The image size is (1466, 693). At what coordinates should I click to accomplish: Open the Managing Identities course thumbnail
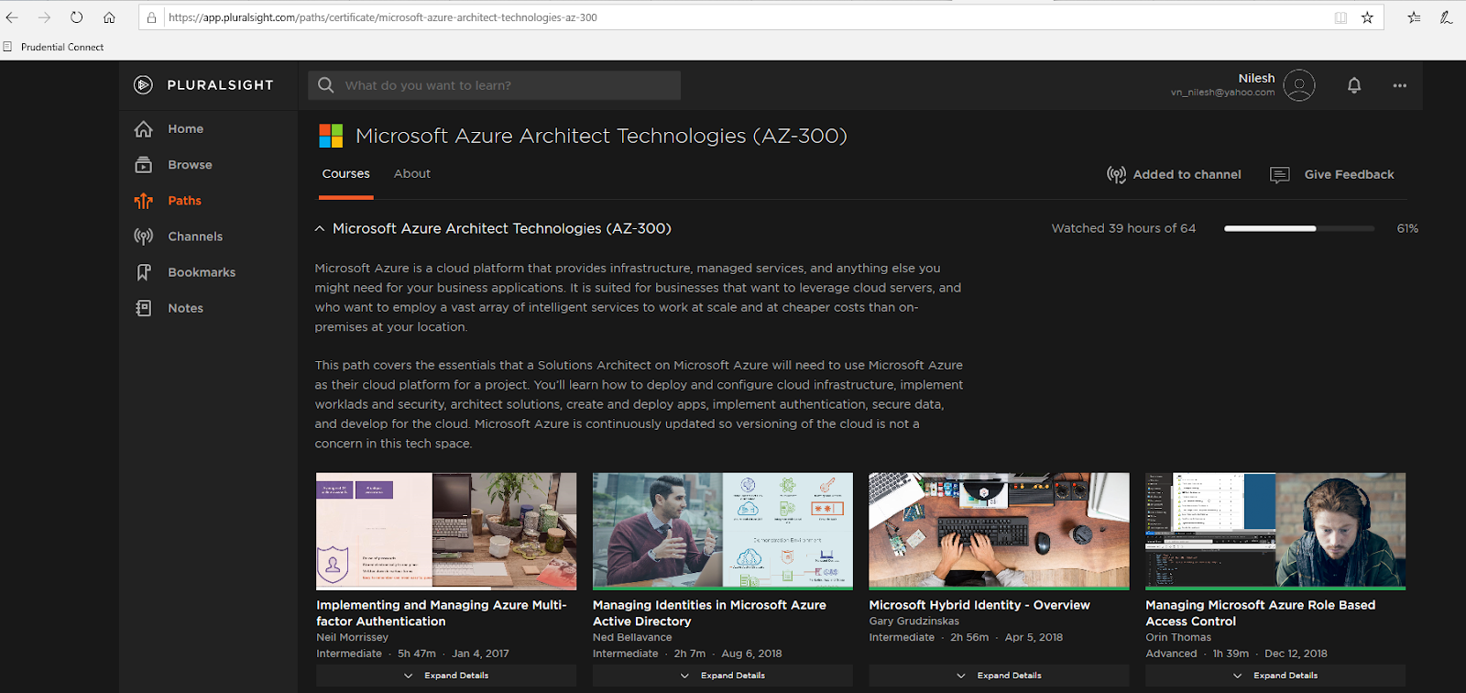point(723,531)
